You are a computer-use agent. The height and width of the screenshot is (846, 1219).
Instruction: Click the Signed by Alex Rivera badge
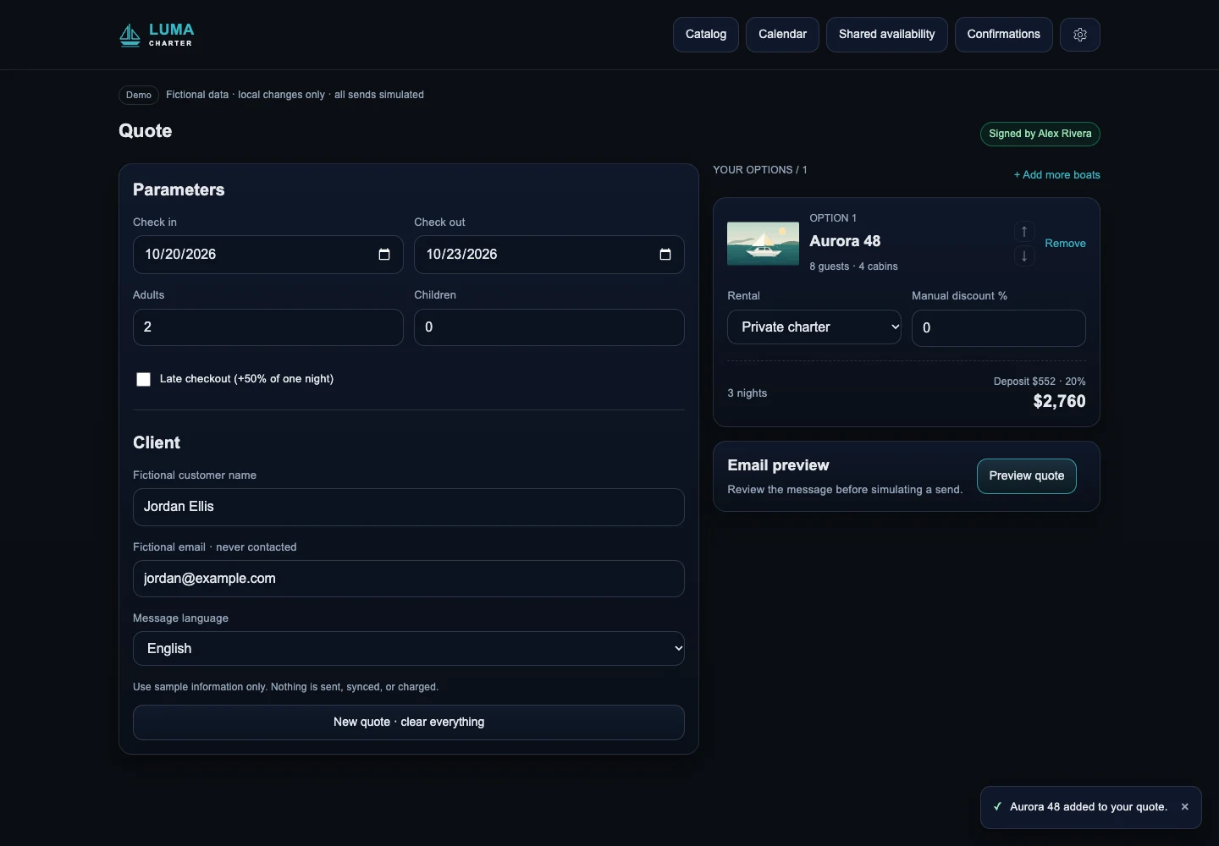1040,134
